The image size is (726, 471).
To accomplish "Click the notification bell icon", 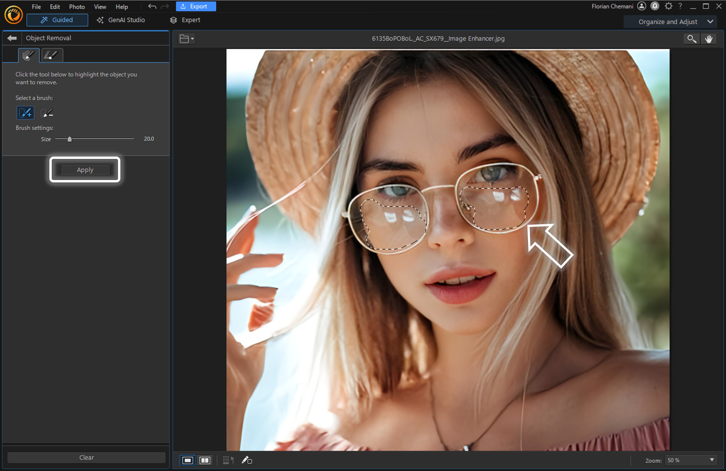I will pyautogui.click(x=655, y=6).
